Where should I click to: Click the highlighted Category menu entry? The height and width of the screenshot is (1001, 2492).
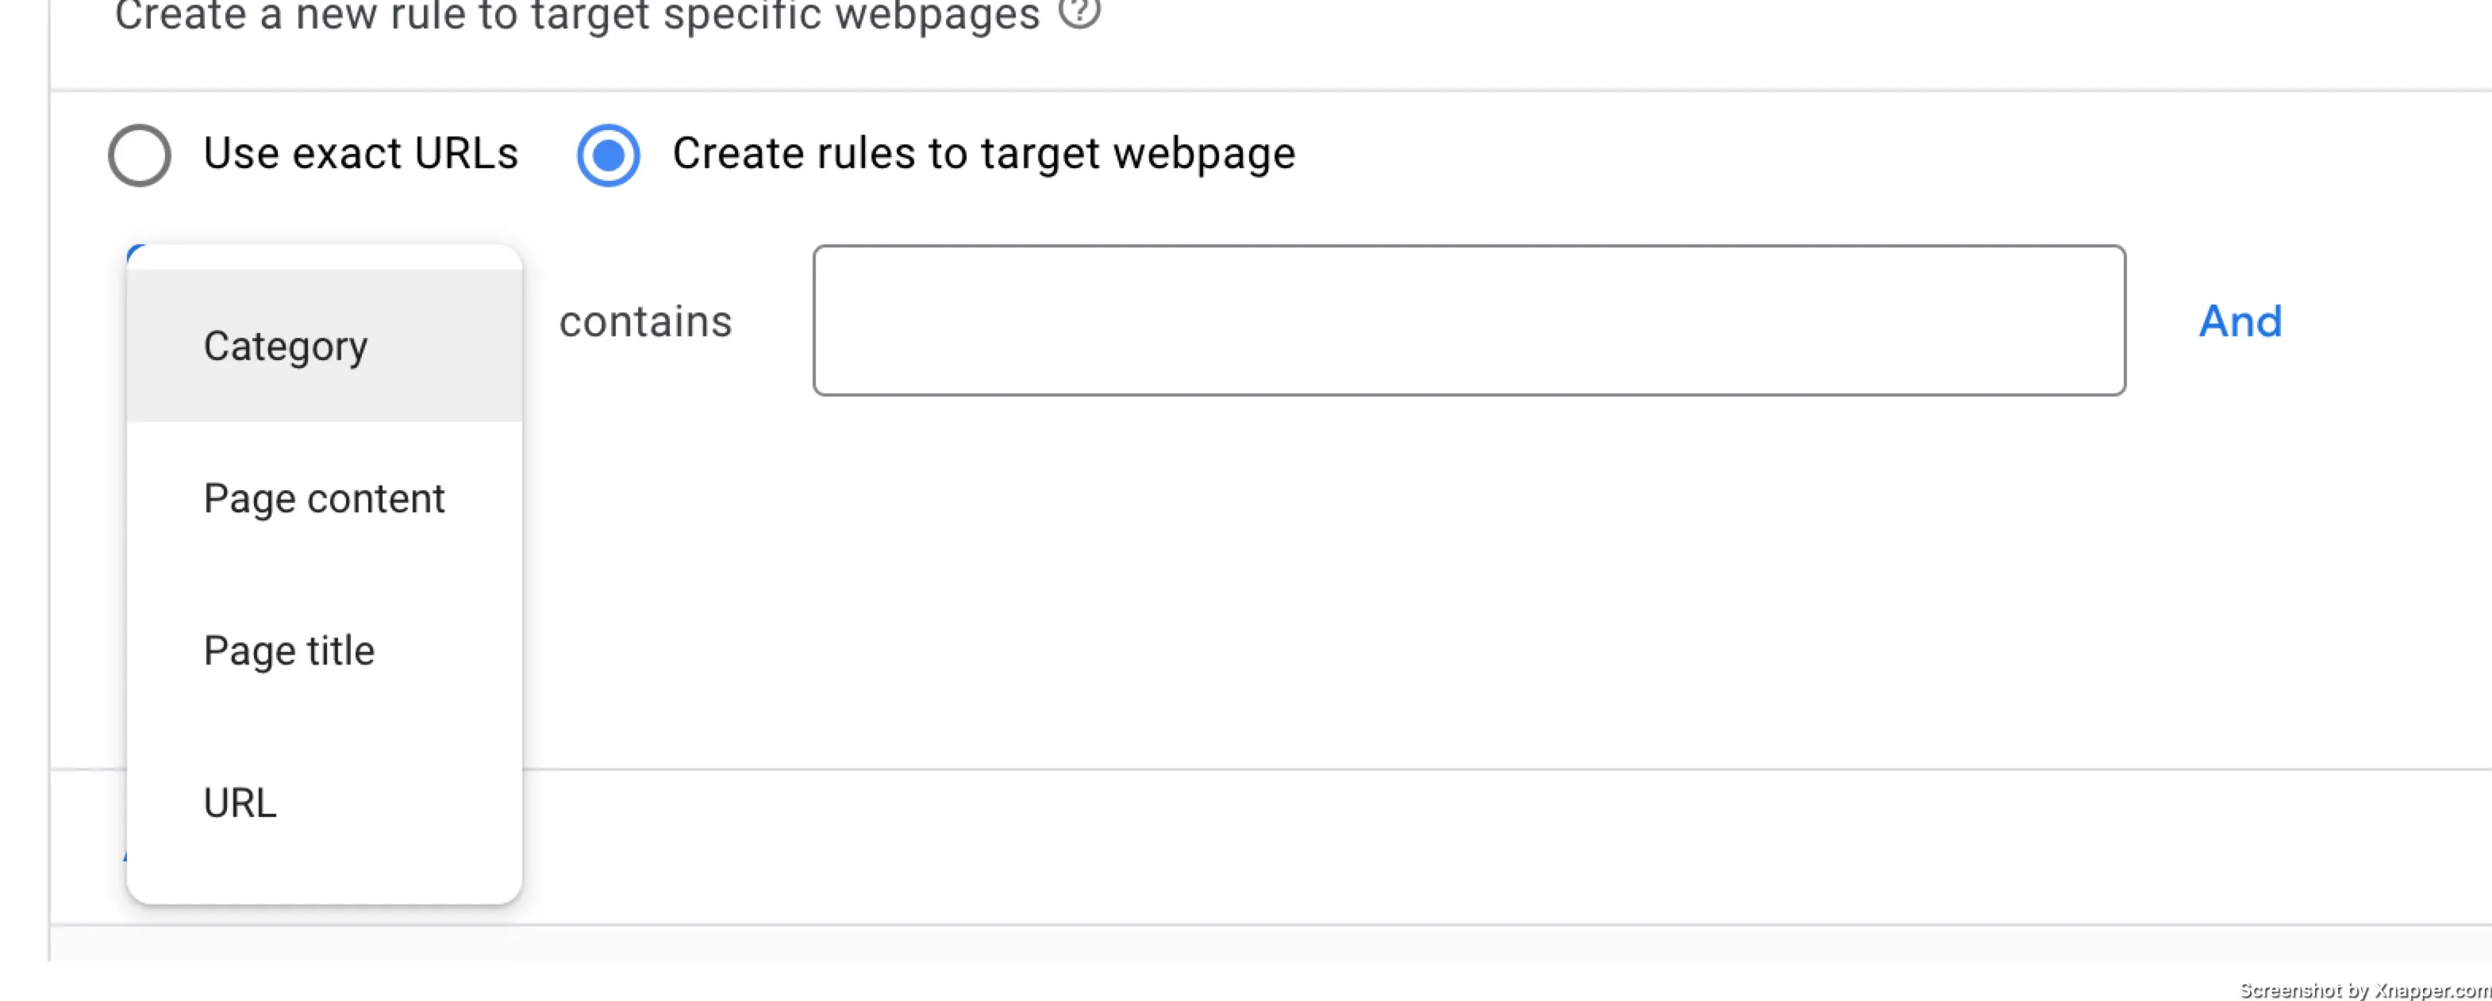tap(324, 345)
